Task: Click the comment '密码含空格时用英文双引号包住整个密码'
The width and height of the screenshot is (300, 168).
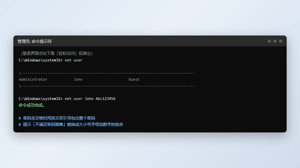Action: pyautogui.click(x=57, y=118)
